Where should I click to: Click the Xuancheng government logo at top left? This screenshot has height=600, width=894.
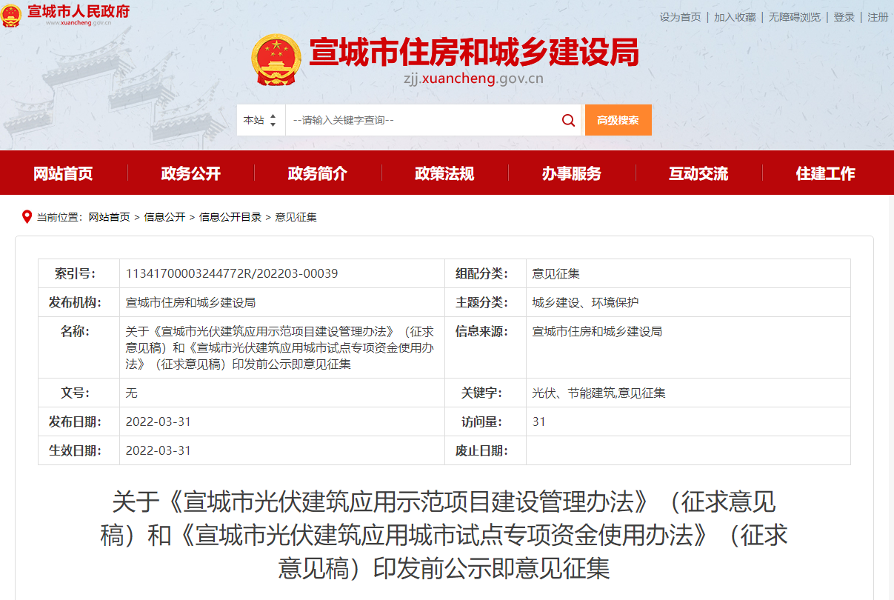click(67, 14)
